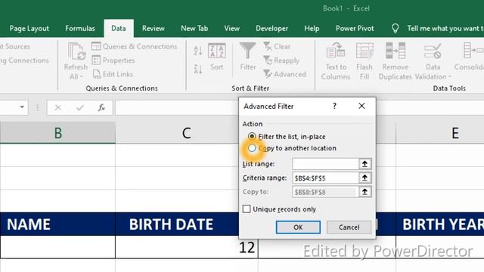Open the Formulas tab
The width and height of the screenshot is (484, 272).
[x=80, y=29]
